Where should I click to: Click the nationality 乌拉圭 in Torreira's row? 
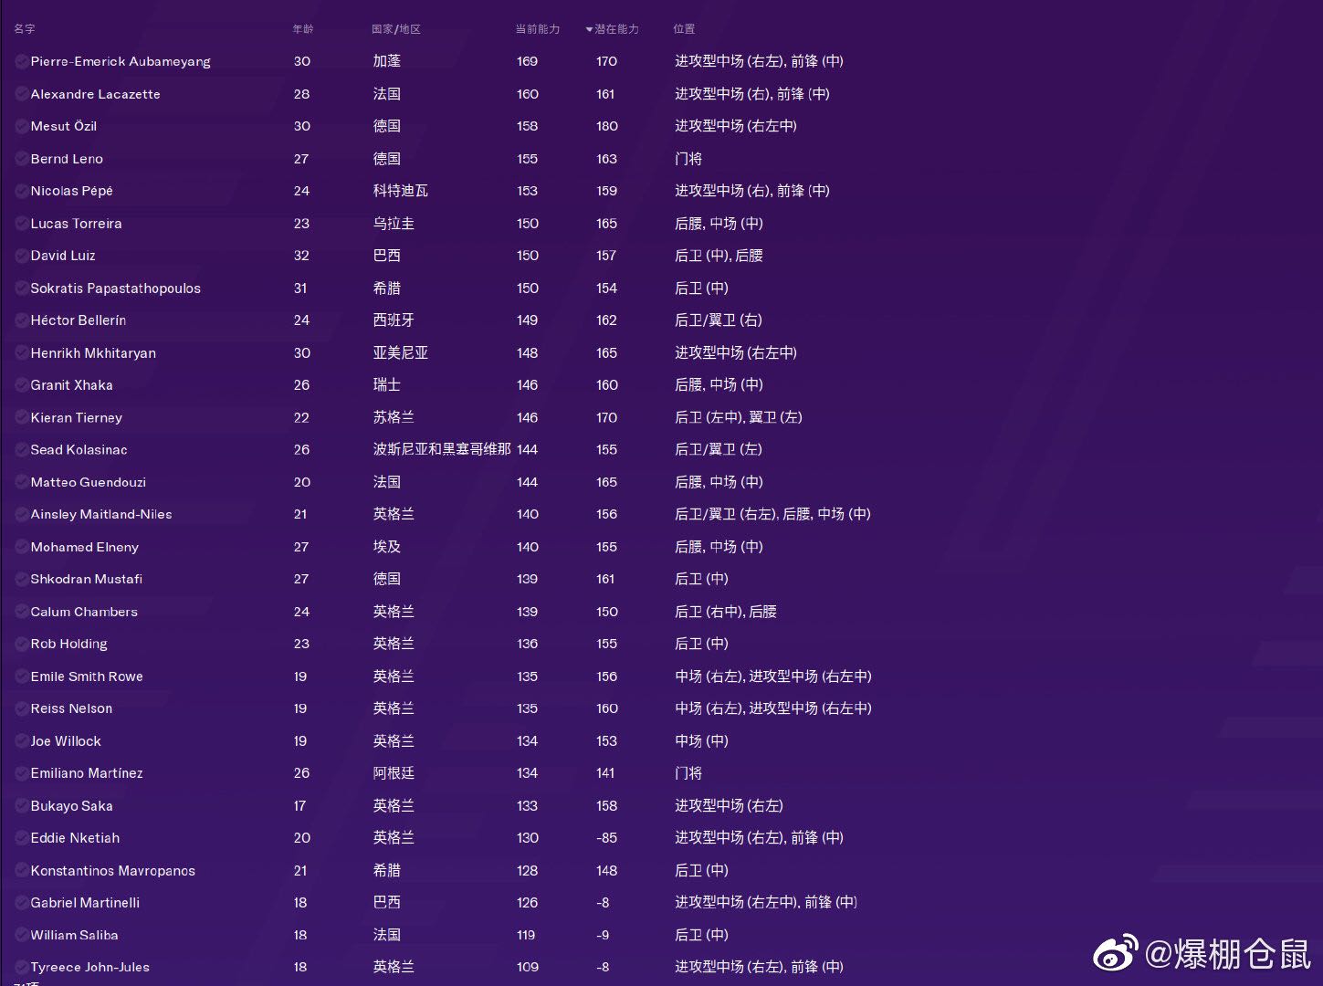click(394, 224)
